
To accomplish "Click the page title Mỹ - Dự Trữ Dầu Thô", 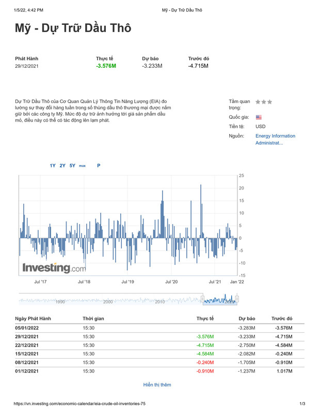I will 73,28.
